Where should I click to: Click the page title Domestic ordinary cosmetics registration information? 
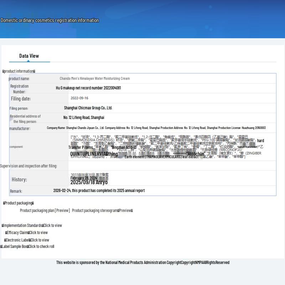(x=50, y=20)
